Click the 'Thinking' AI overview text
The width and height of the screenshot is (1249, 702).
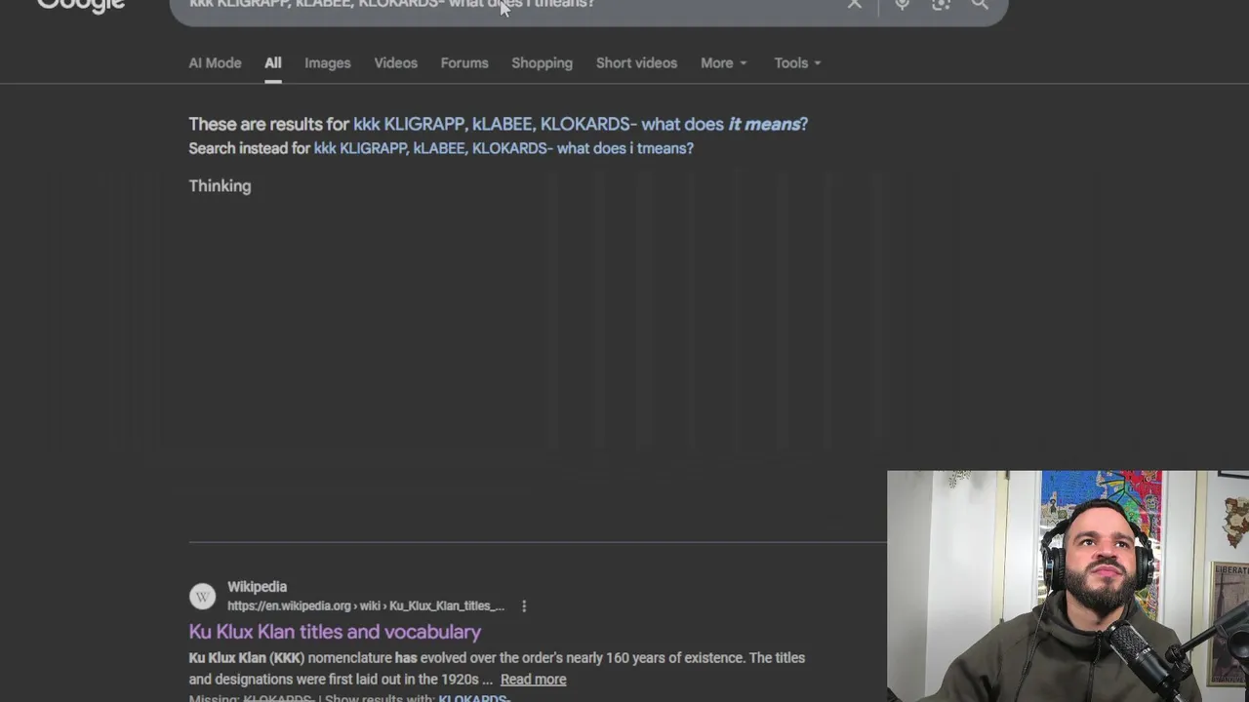[220, 186]
